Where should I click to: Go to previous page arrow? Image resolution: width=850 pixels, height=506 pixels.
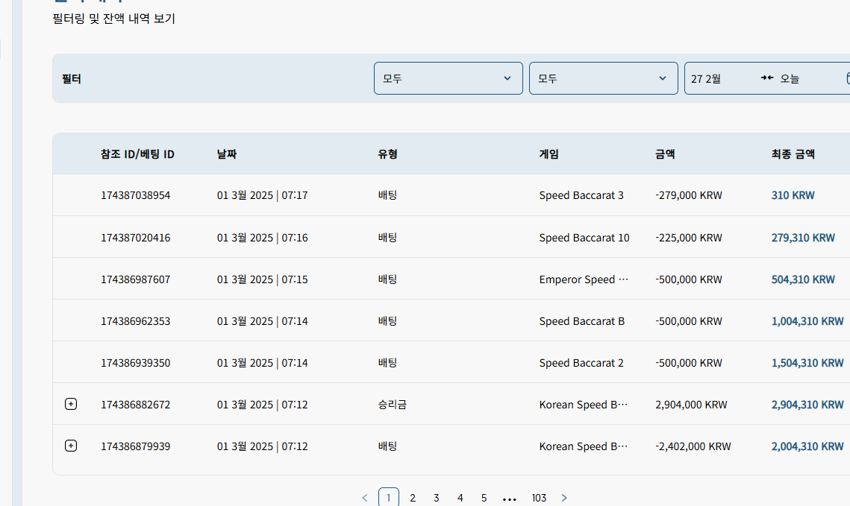tap(365, 498)
